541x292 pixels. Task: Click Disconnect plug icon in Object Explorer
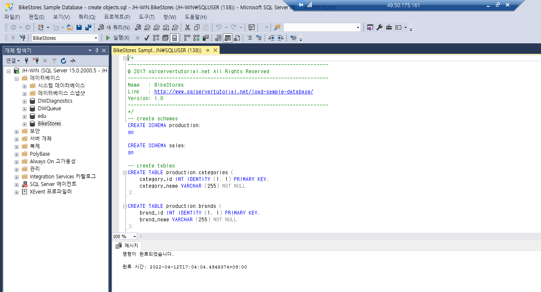[x=36, y=61]
